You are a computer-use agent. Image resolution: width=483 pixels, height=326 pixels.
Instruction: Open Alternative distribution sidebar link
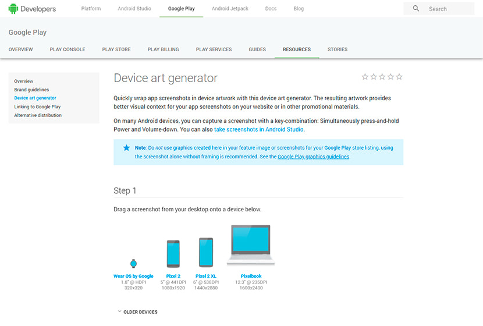point(38,115)
